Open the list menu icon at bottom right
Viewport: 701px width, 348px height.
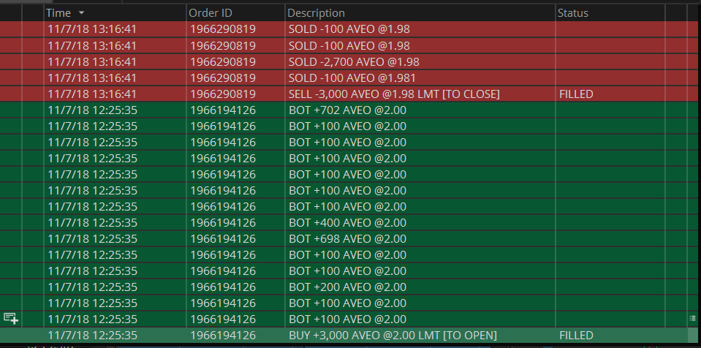click(692, 318)
